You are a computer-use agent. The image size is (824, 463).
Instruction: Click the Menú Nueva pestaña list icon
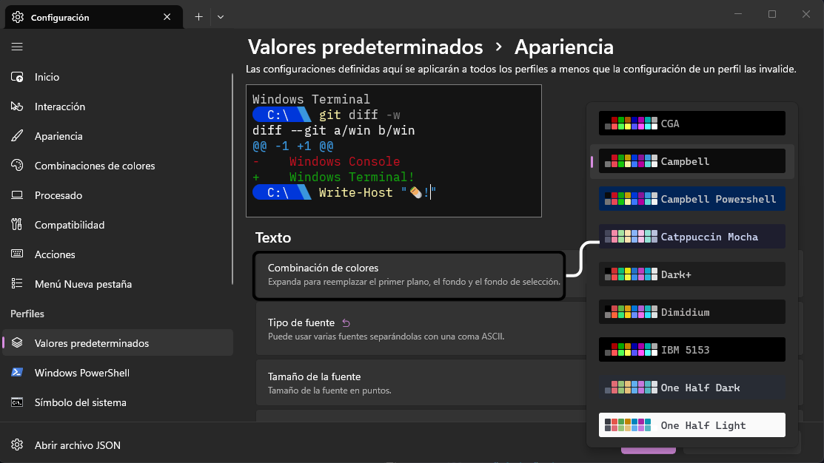pyautogui.click(x=16, y=283)
